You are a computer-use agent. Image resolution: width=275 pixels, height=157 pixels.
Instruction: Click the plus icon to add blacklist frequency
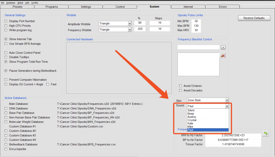point(223,47)
